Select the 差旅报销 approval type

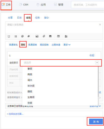coord(44,45)
